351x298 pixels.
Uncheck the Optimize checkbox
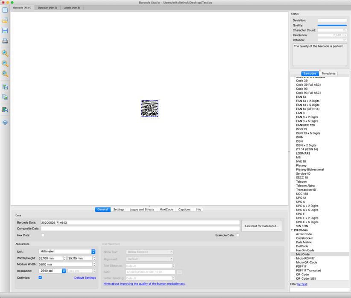pos(40,278)
